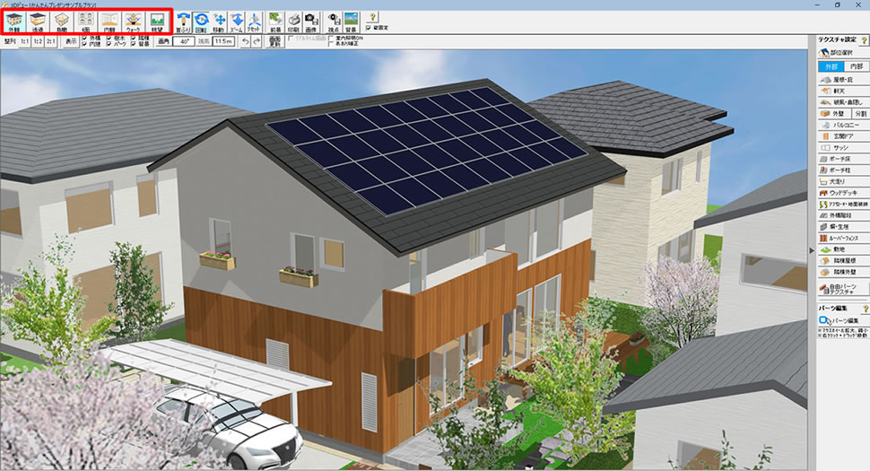This screenshot has height=471, width=870.
Task: Click the 11.5m distance value field
Action: pos(223,41)
